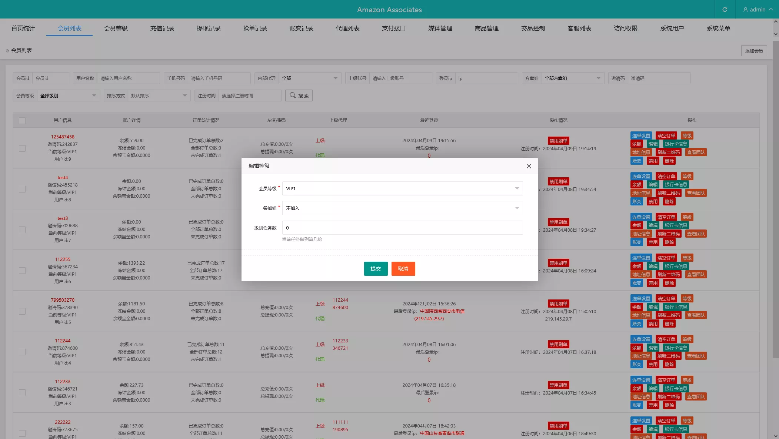Click the refresh icon in top bar
779x439 pixels.
[725, 10]
